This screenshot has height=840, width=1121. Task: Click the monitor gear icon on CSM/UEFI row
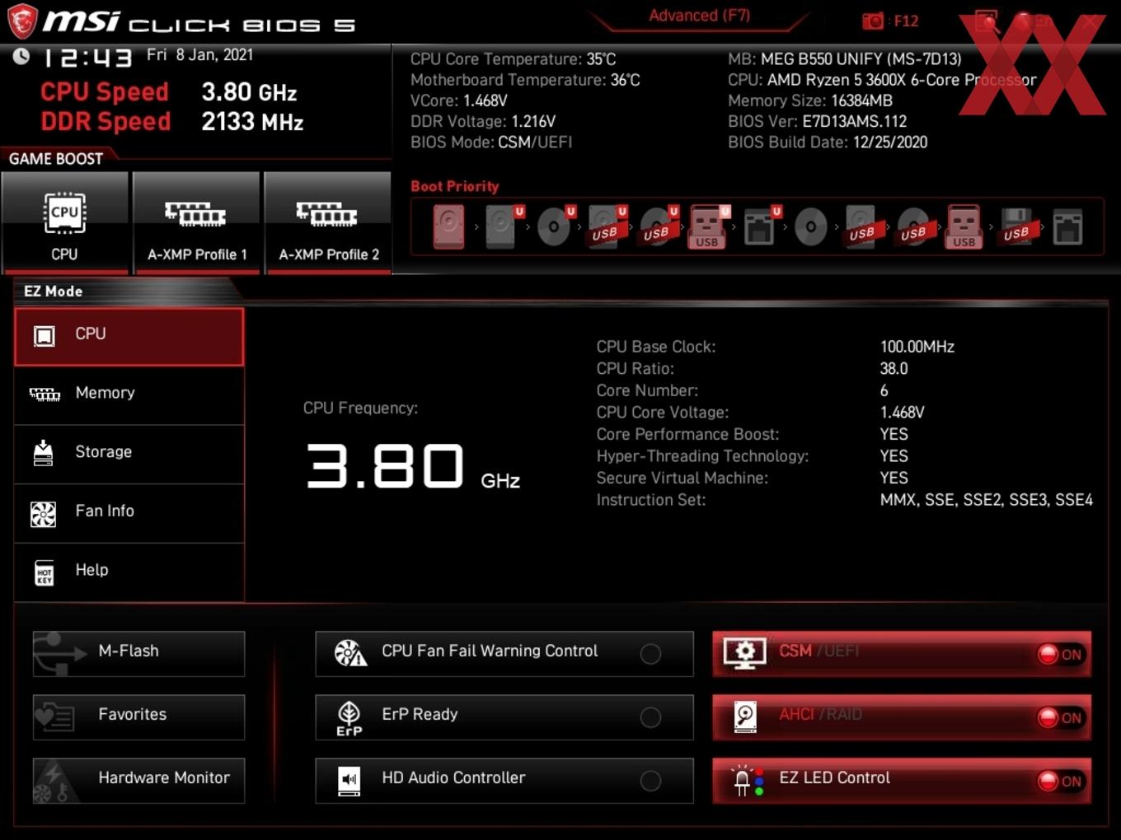(744, 653)
